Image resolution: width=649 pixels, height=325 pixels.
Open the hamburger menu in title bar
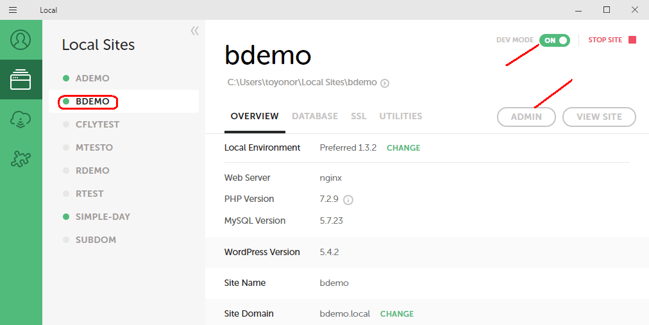13,10
